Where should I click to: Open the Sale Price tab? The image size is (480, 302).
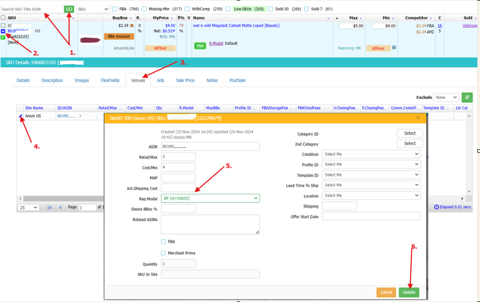tap(185, 80)
